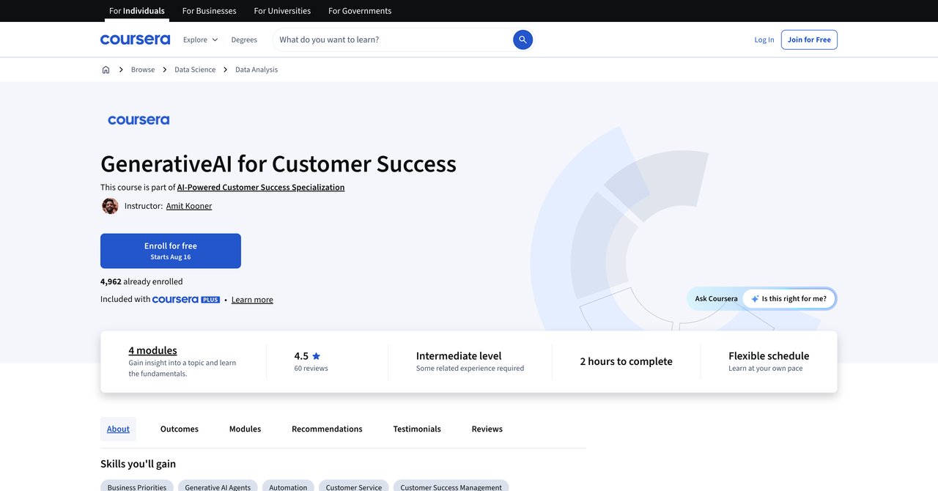The width and height of the screenshot is (938, 491).
Task: Switch to For Universities tab
Action: pos(282,11)
